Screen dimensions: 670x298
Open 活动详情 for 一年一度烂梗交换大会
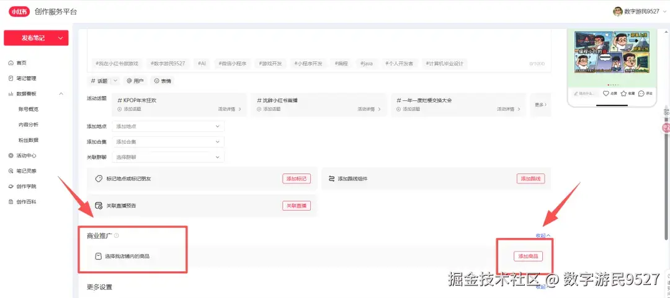pos(509,109)
